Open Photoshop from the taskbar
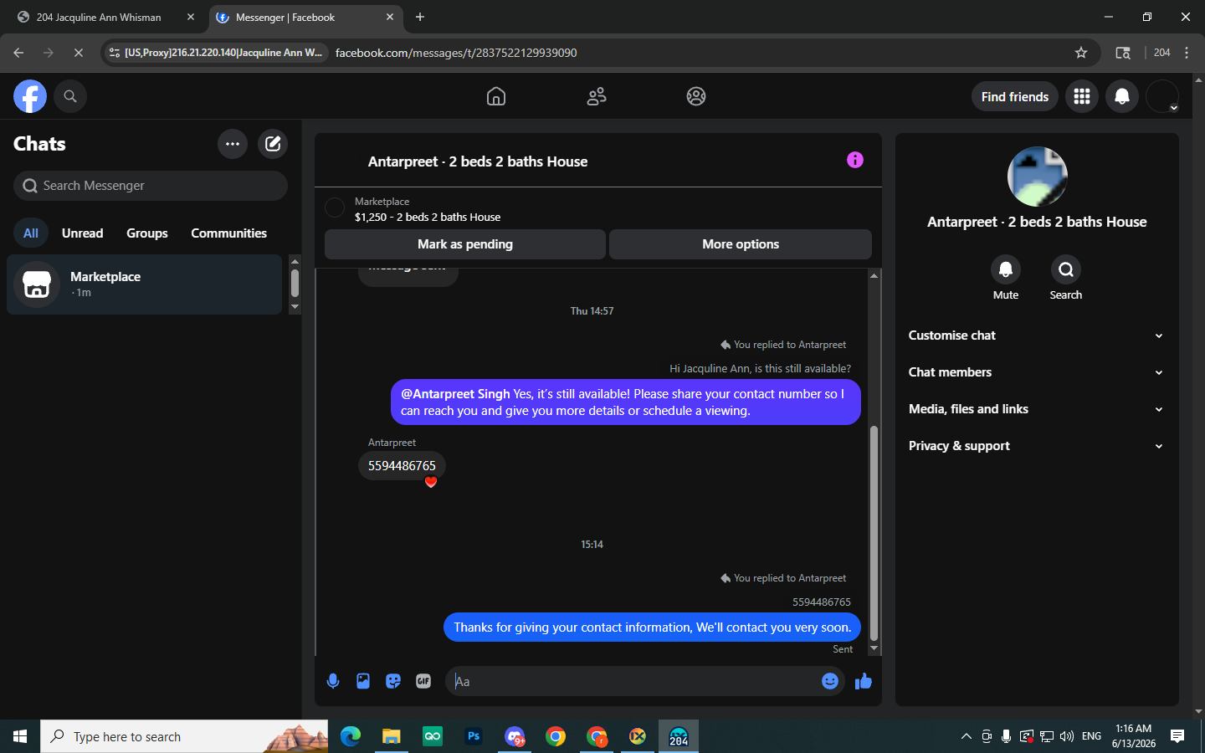The width and height of the screenshot is (1205, 753). point(474,736)
